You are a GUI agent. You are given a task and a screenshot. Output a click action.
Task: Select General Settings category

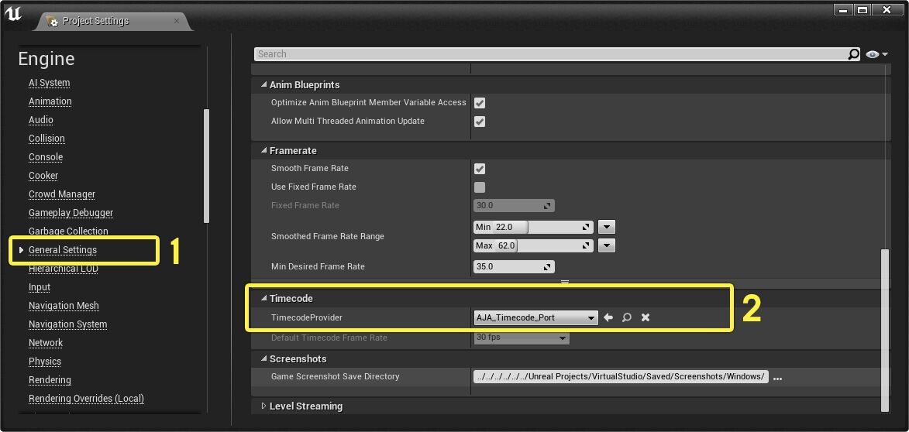(63, 249)
